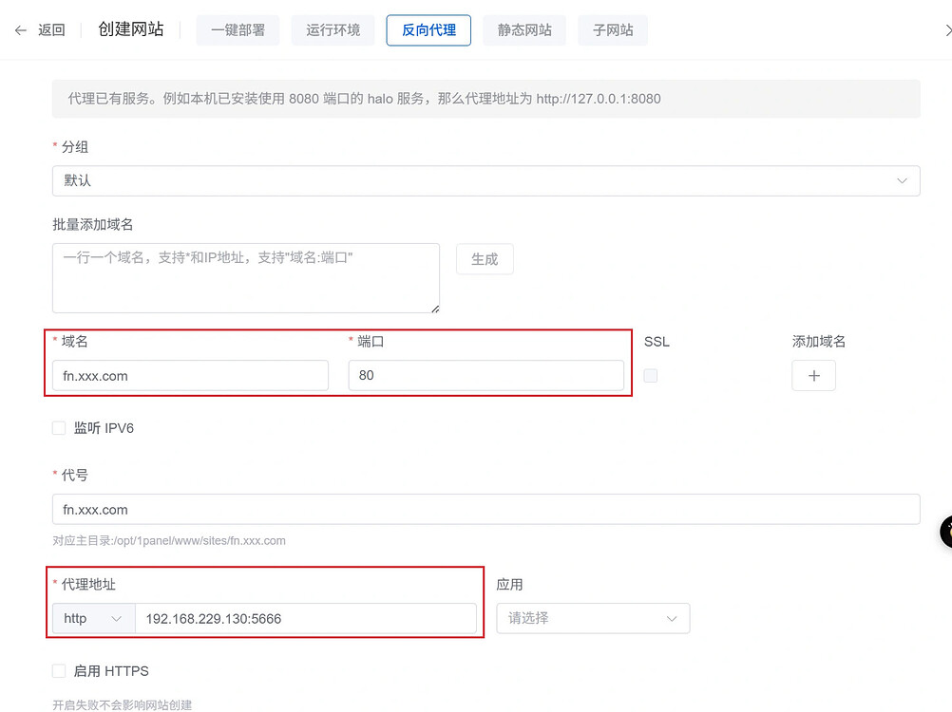Click the plus button under 添加域名
Viewport: 952px width, 712px height.
[x=813, y=376]
